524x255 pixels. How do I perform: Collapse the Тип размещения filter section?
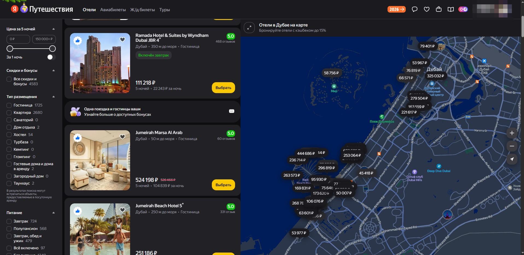[54, 97]
